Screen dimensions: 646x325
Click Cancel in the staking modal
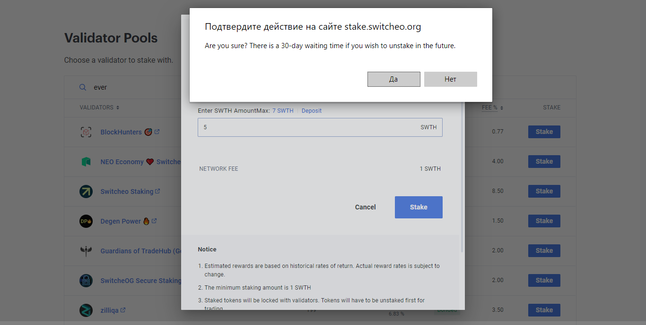pyautogui.click(x=366, y=207)
